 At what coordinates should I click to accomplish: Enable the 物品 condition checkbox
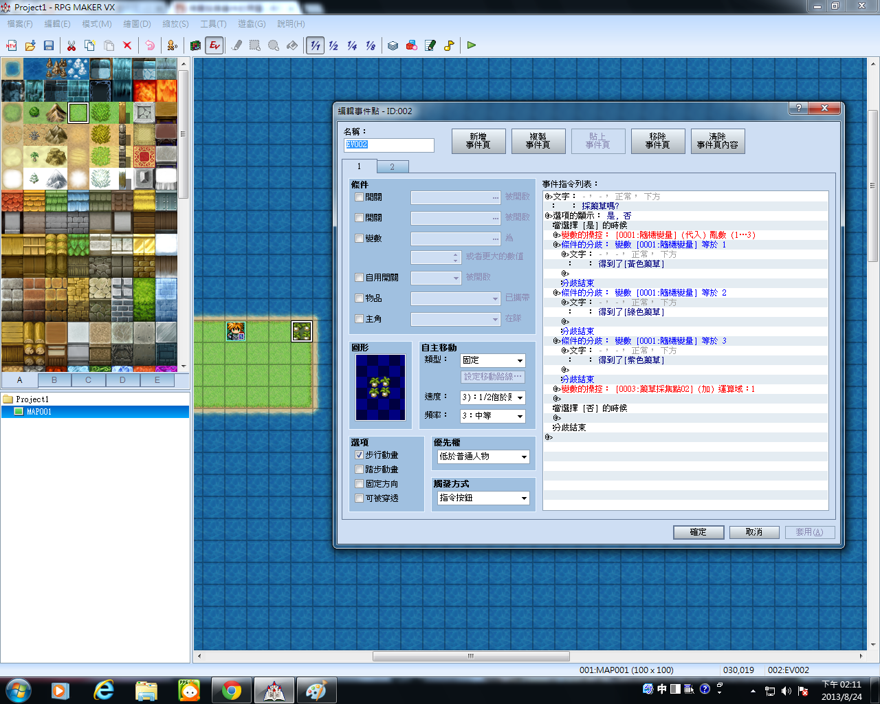tap(359, 298)
